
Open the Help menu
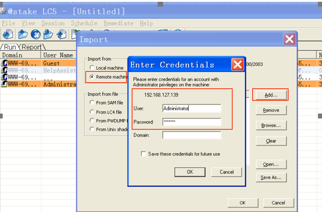[146, 23]
